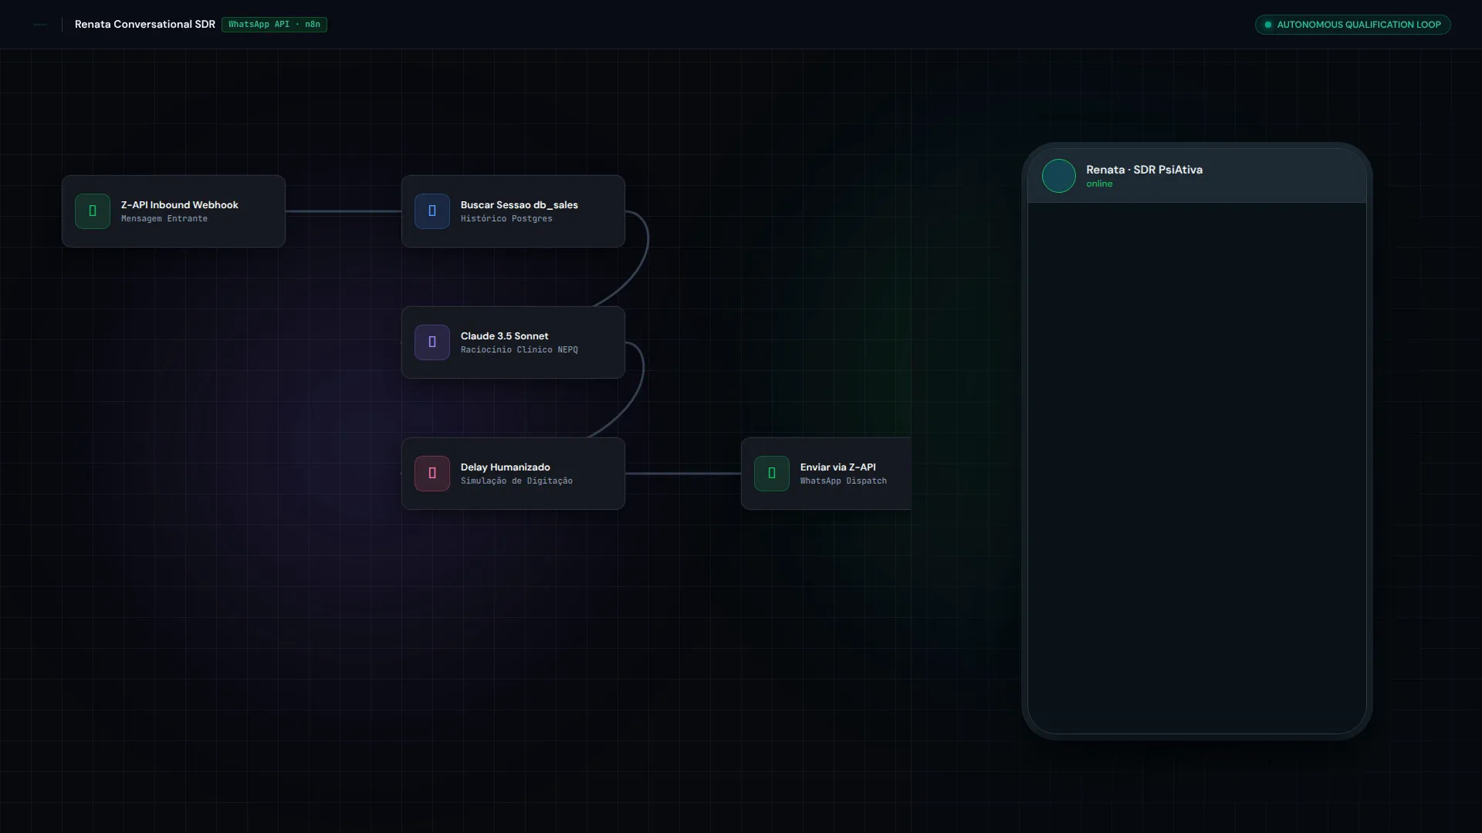Click the WhatsApp API · n8n badge

click(x=274, y=25)
